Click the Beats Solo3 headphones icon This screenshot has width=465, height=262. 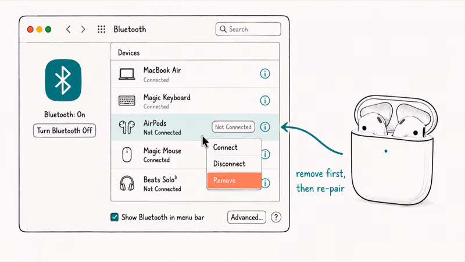click(x=127, y=183)
